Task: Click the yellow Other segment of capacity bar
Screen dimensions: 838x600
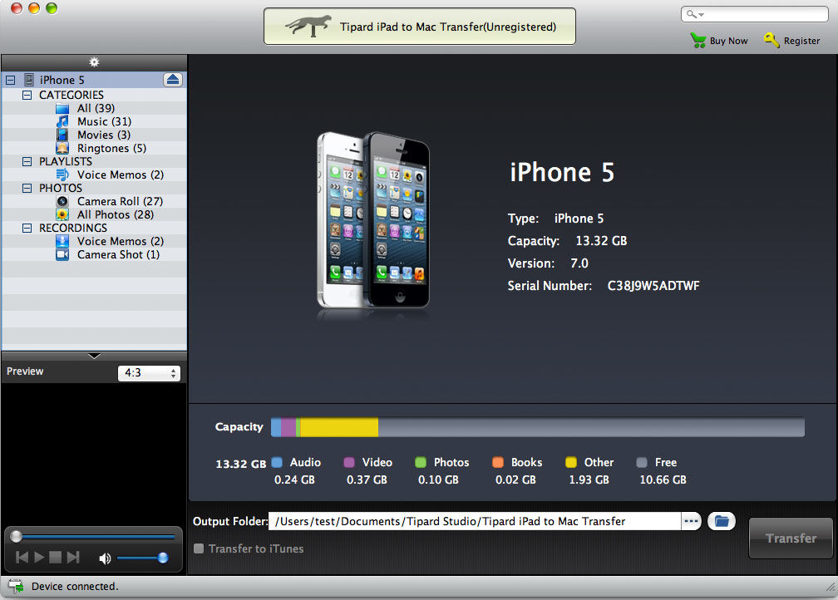Action: (339, 427)
